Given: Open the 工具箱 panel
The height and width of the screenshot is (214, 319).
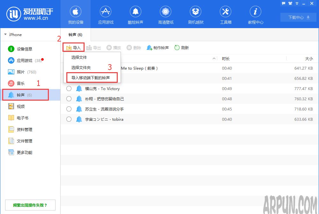Looking at the screenshot, I should (225, 14).
